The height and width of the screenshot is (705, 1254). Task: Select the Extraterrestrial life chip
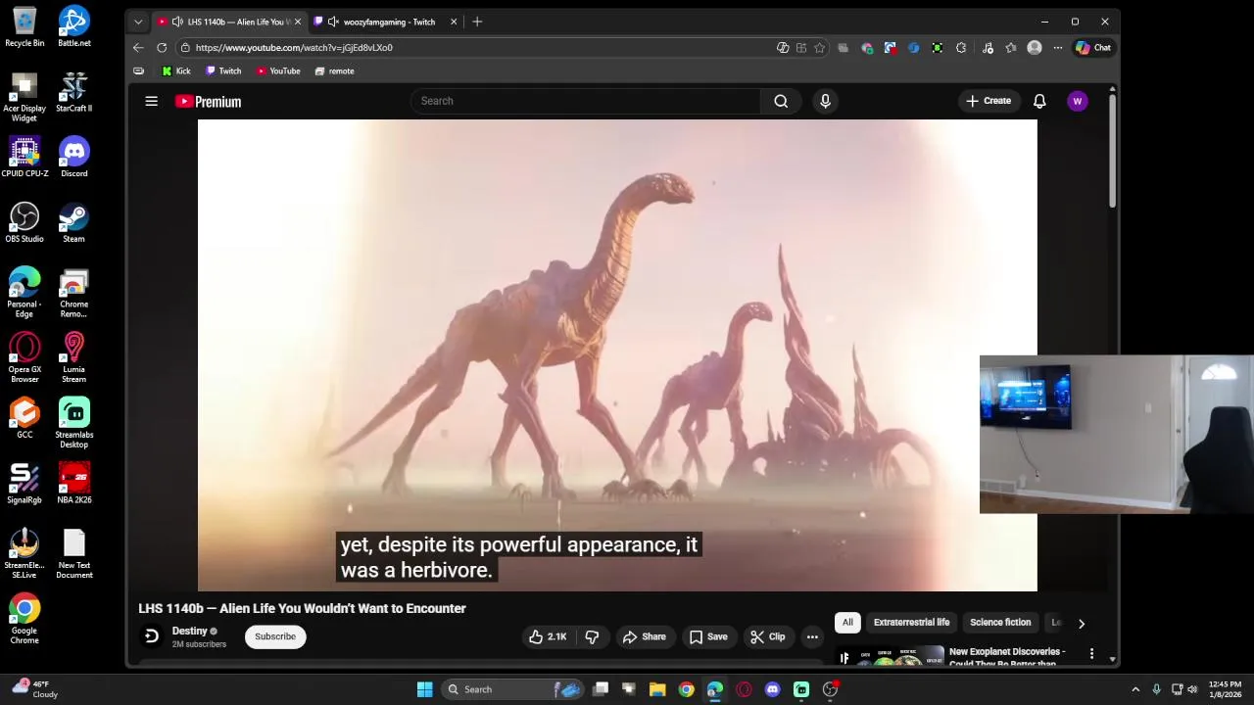[911, 623]
